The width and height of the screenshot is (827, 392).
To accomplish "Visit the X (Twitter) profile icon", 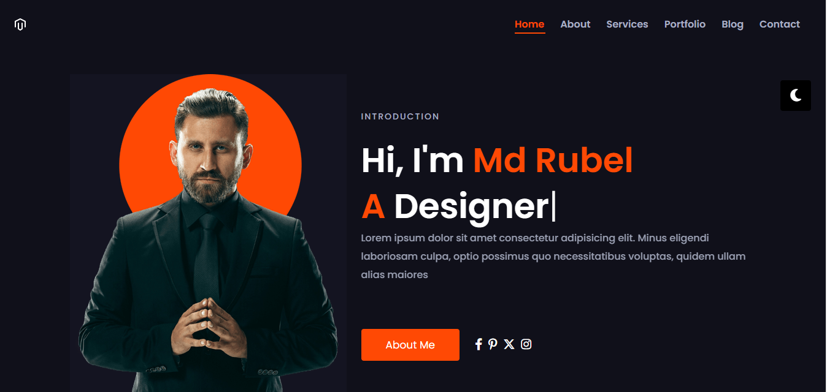I will point(509,344).
